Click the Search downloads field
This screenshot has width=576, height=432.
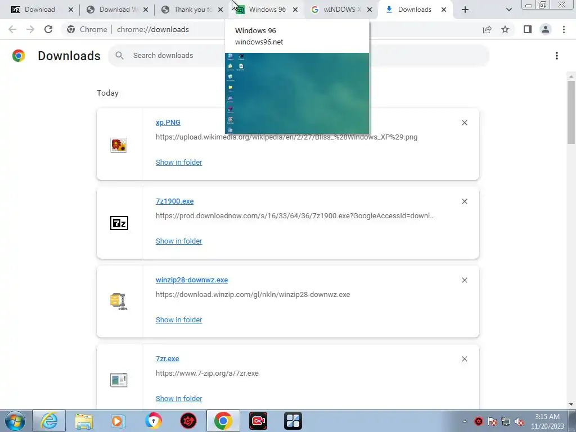298,56
